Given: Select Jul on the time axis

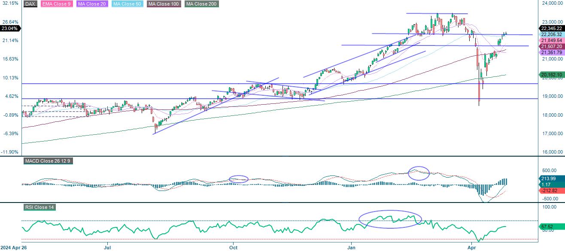Looking at the screenshot, I should [x=107, y=248].
